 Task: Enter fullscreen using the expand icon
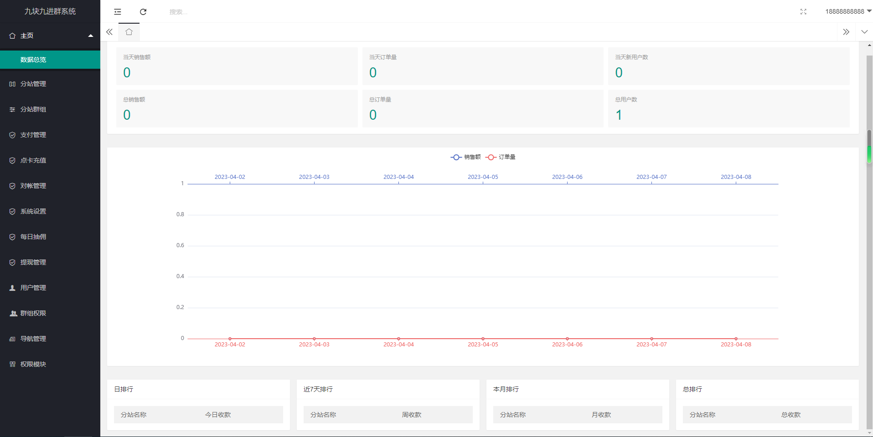click(803, 12)
